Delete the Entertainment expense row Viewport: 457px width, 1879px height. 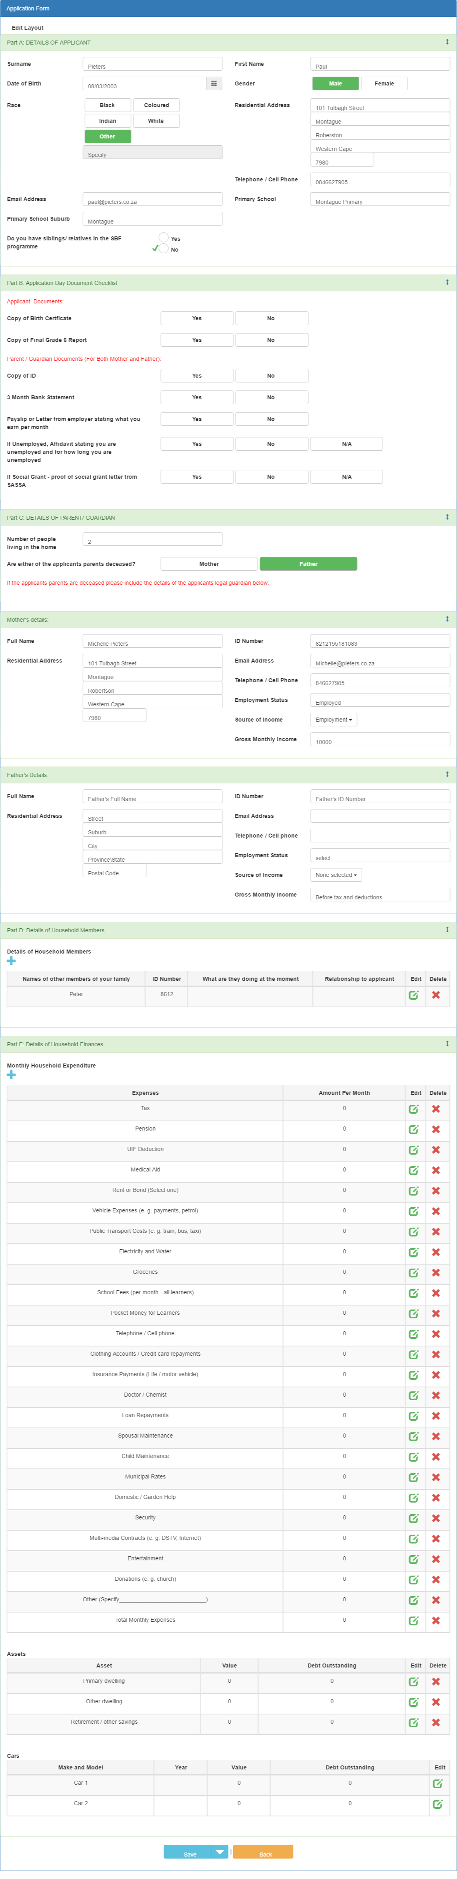click(x=436, y=1559)
